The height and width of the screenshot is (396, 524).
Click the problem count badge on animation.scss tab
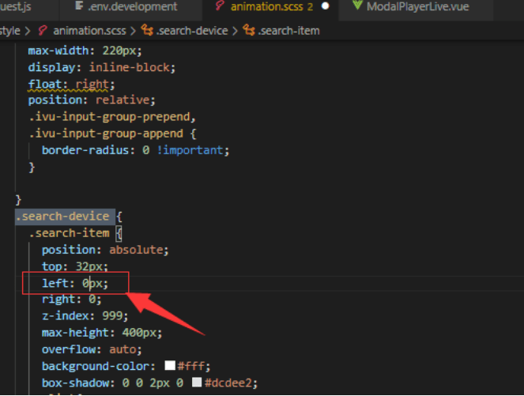click(x=310, y=7)
